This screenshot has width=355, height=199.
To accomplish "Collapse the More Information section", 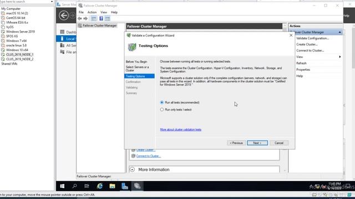I will (132, 170).
